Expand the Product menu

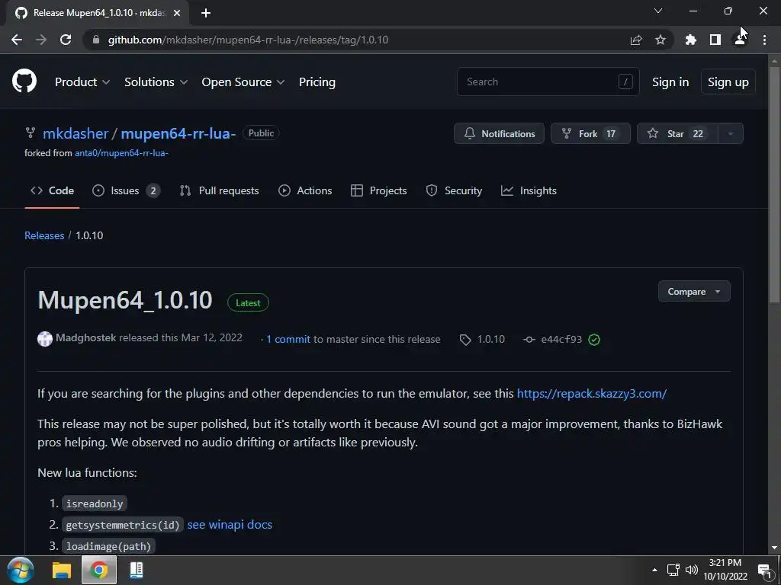coord(82,82)
